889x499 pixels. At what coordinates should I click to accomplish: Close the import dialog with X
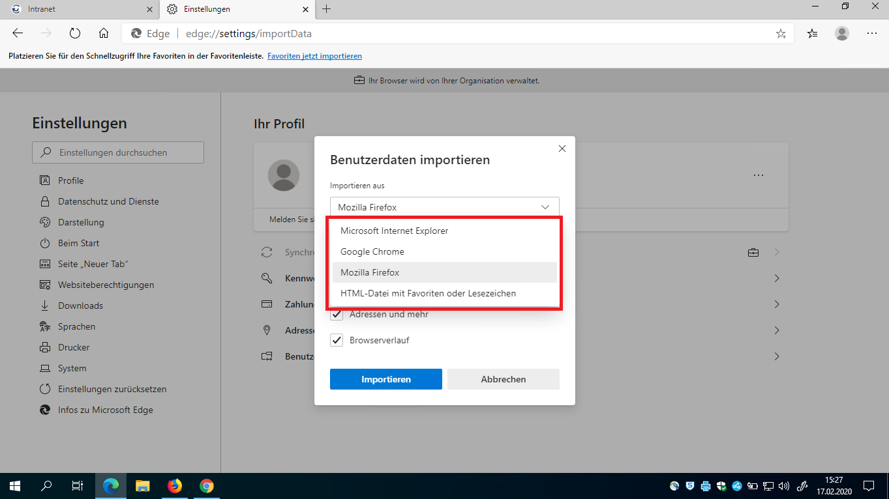coord(562,149)
